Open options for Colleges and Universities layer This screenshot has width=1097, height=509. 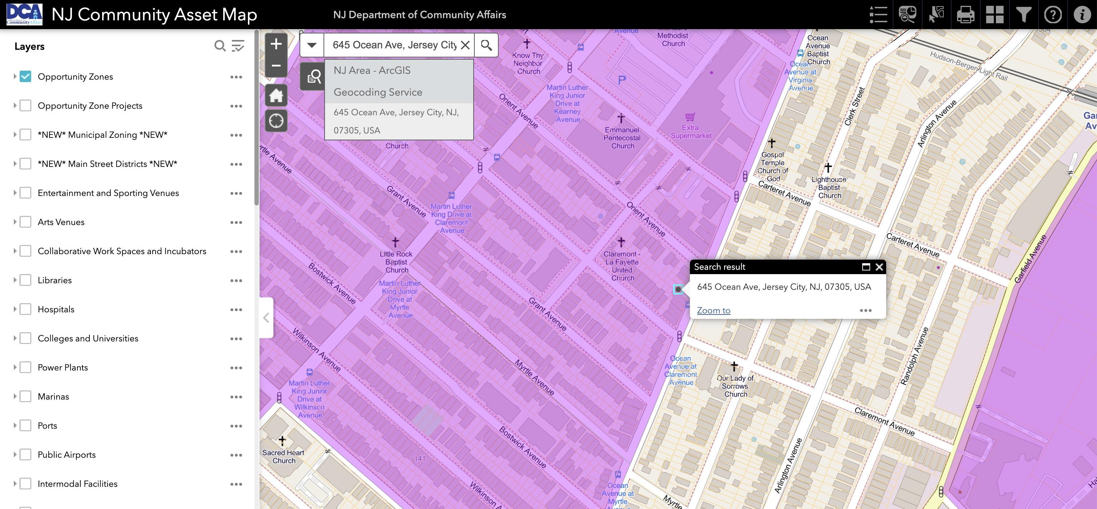coord(236,339)
